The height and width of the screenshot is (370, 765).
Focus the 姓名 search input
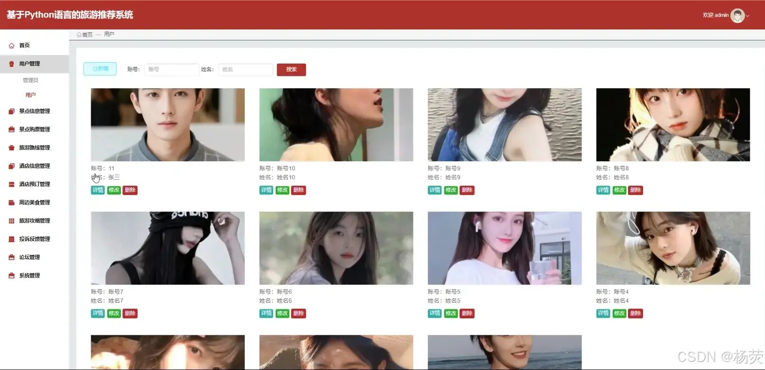click(x=246, y=69)
